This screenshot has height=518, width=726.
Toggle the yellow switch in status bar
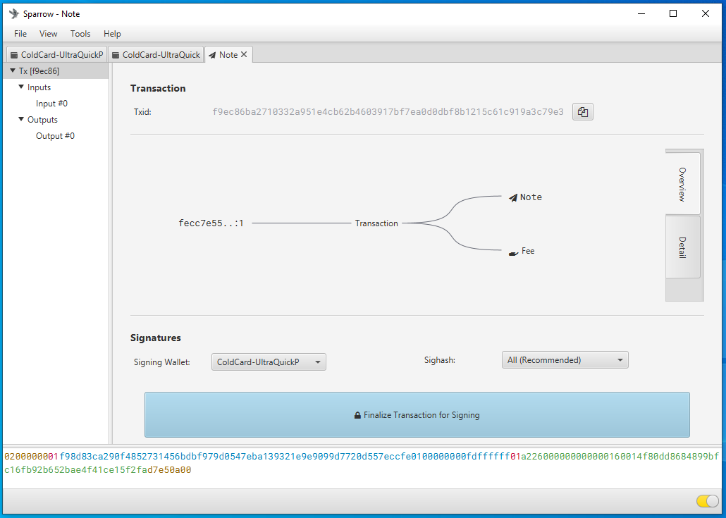(x=707, y=501)
